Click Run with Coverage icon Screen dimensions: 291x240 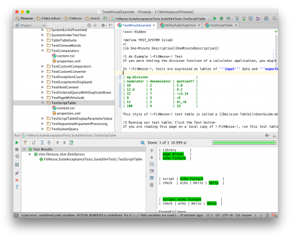coord(229,18)
